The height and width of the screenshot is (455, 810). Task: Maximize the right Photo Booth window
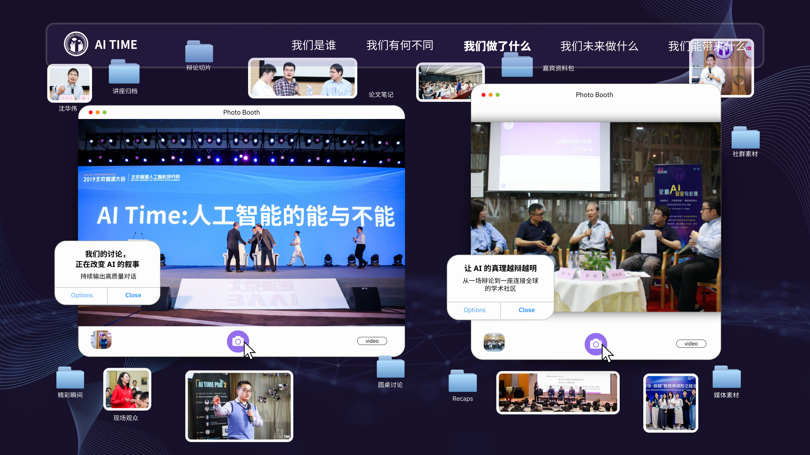[x=497, y=95]
